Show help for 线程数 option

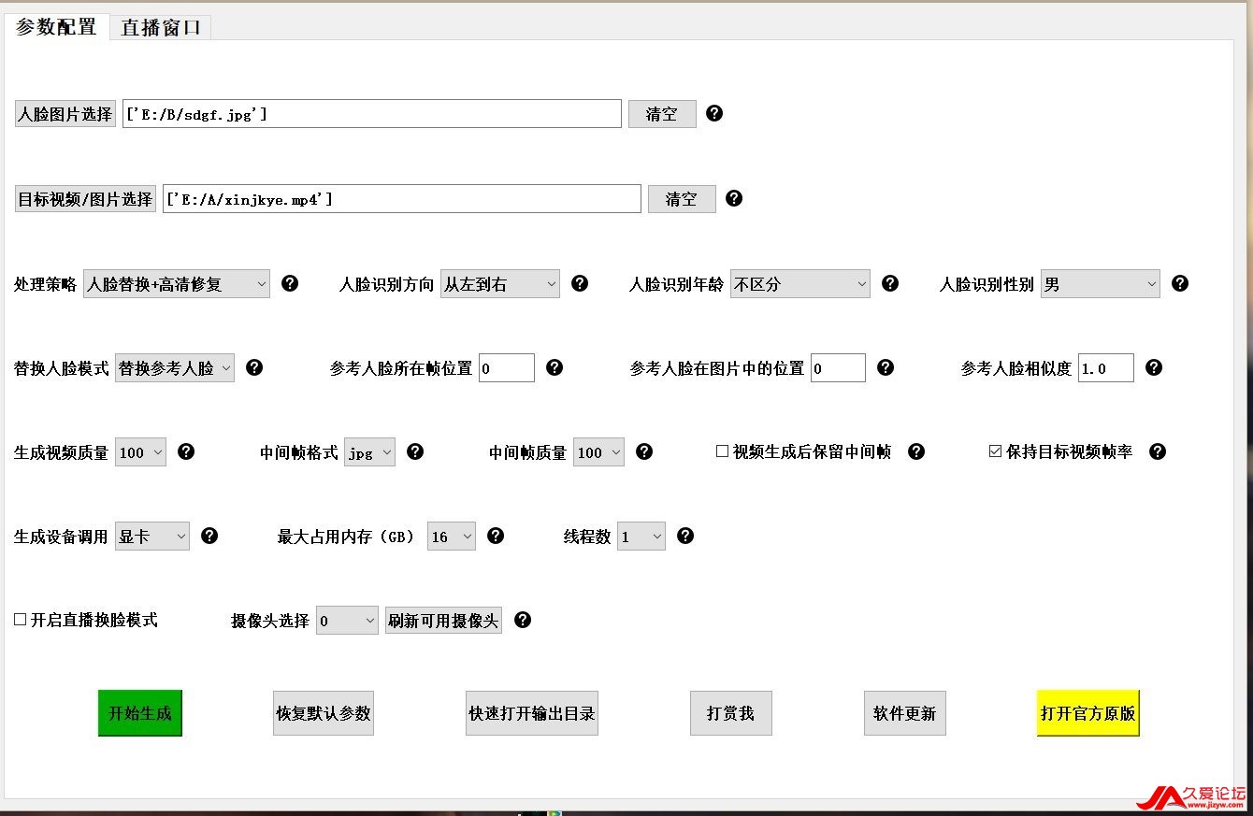685,536
